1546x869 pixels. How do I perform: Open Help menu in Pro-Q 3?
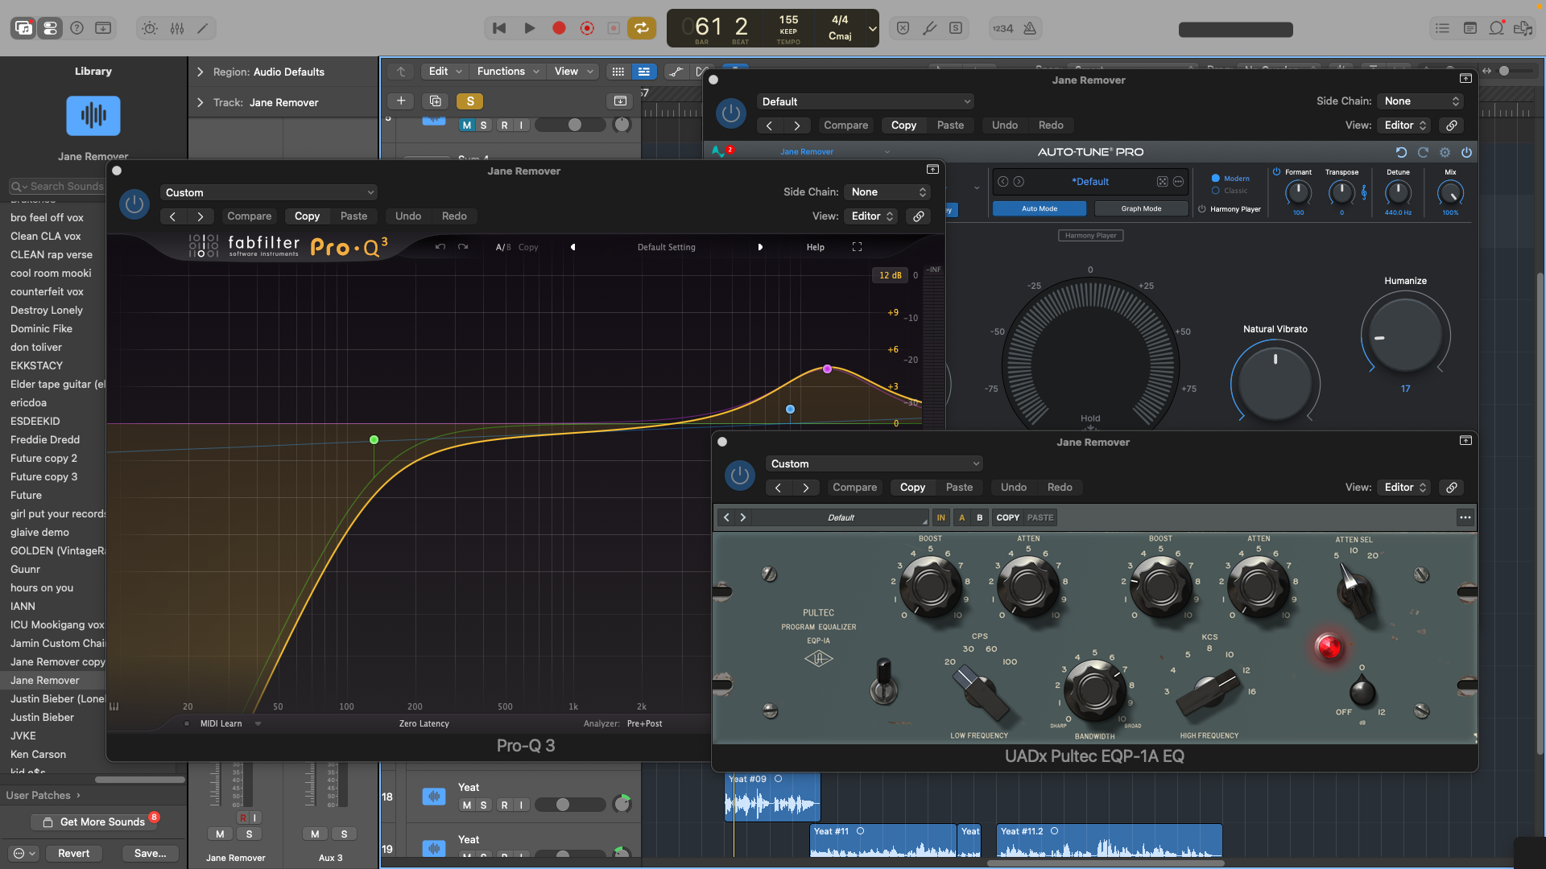click(x=815, y=247)
